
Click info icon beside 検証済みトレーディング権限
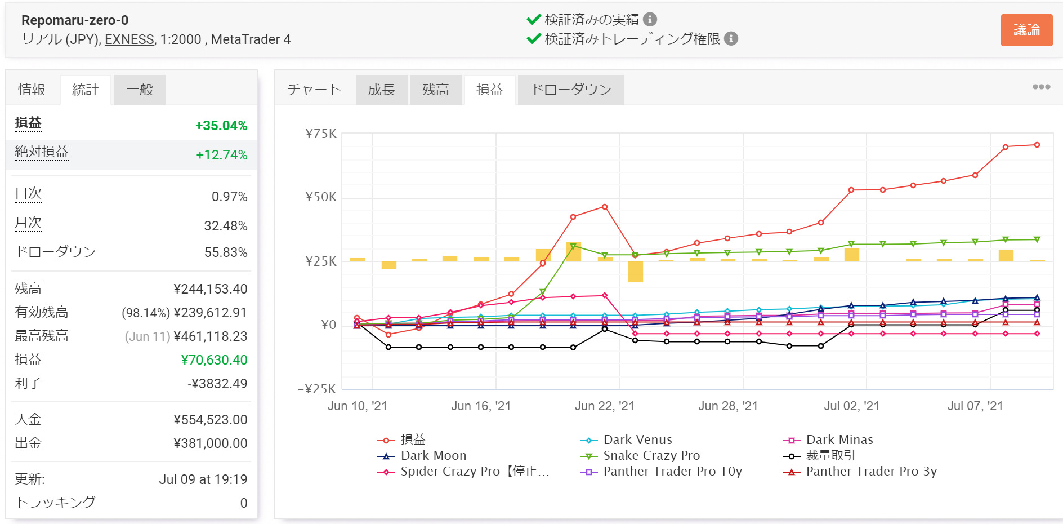pyautogui.click(x=731, y=39)
